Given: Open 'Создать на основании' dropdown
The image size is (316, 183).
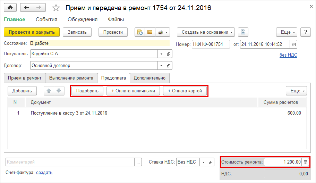Looking at the screenshot, I should [206, 32].
